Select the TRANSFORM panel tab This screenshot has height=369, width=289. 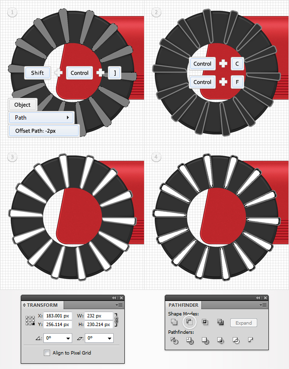42,305
